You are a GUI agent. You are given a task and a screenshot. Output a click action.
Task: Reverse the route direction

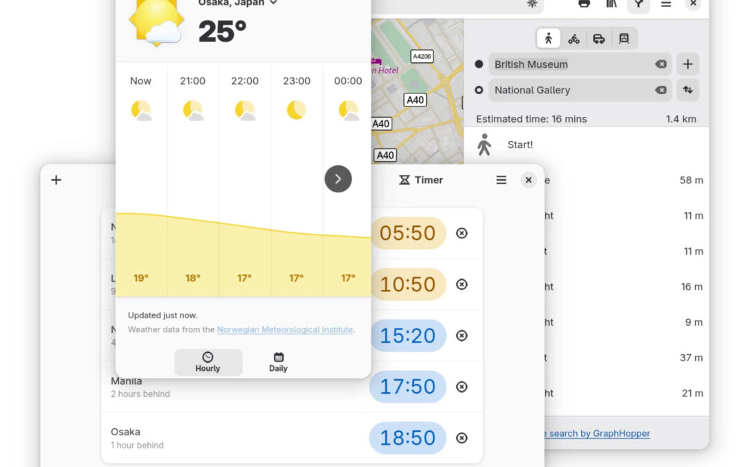click(x=688, y=90)
